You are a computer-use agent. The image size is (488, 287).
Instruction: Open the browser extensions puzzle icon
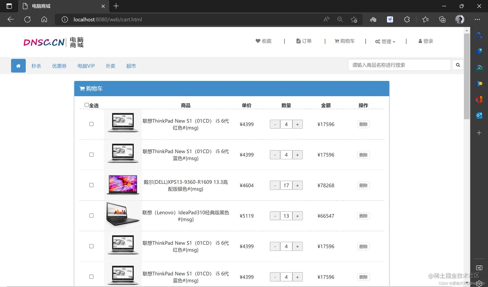[407, 19]
